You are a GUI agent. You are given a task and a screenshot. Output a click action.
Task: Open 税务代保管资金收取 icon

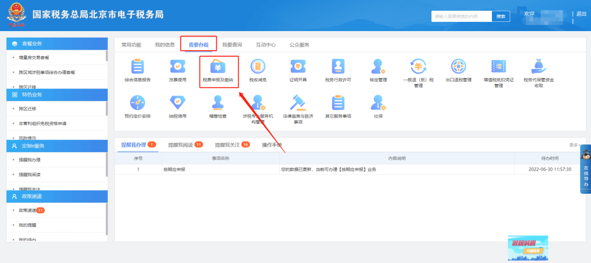538,67
